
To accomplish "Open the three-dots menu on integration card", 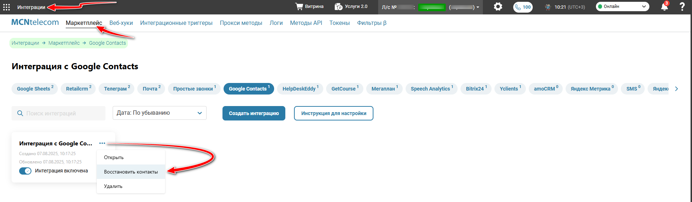I will (102, 143).
